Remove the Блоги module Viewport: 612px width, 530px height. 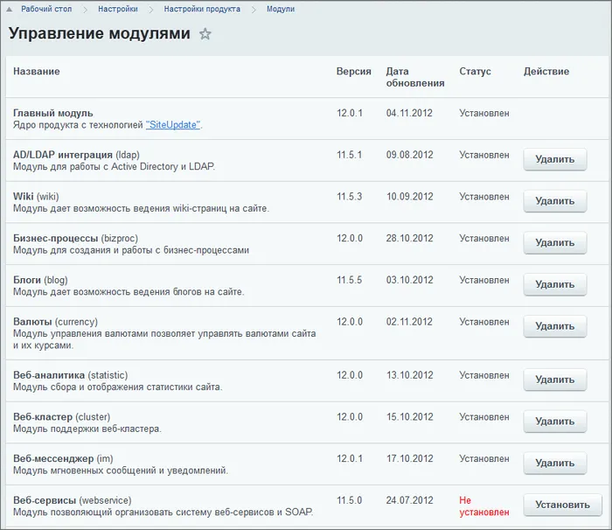pos(554,284)
